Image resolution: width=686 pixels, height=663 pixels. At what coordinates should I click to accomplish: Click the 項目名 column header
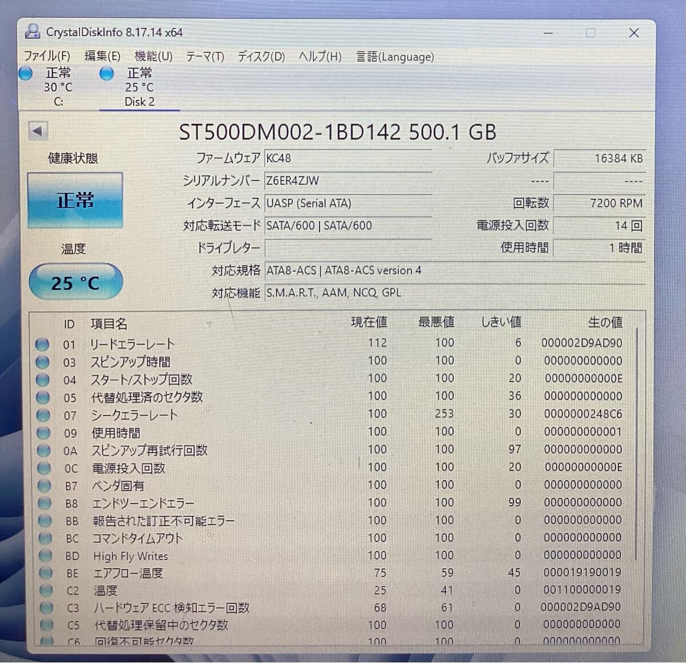point(109,324)
